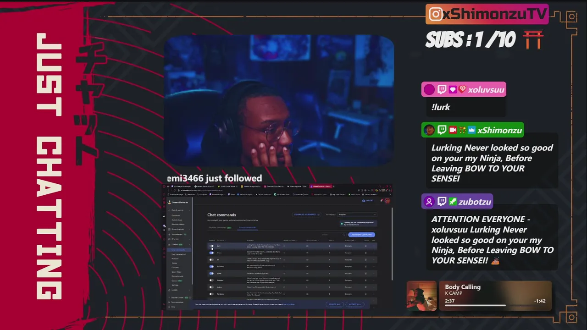Open Dashboard in the sidebar
587x330 pixels.
pos(176,215)
